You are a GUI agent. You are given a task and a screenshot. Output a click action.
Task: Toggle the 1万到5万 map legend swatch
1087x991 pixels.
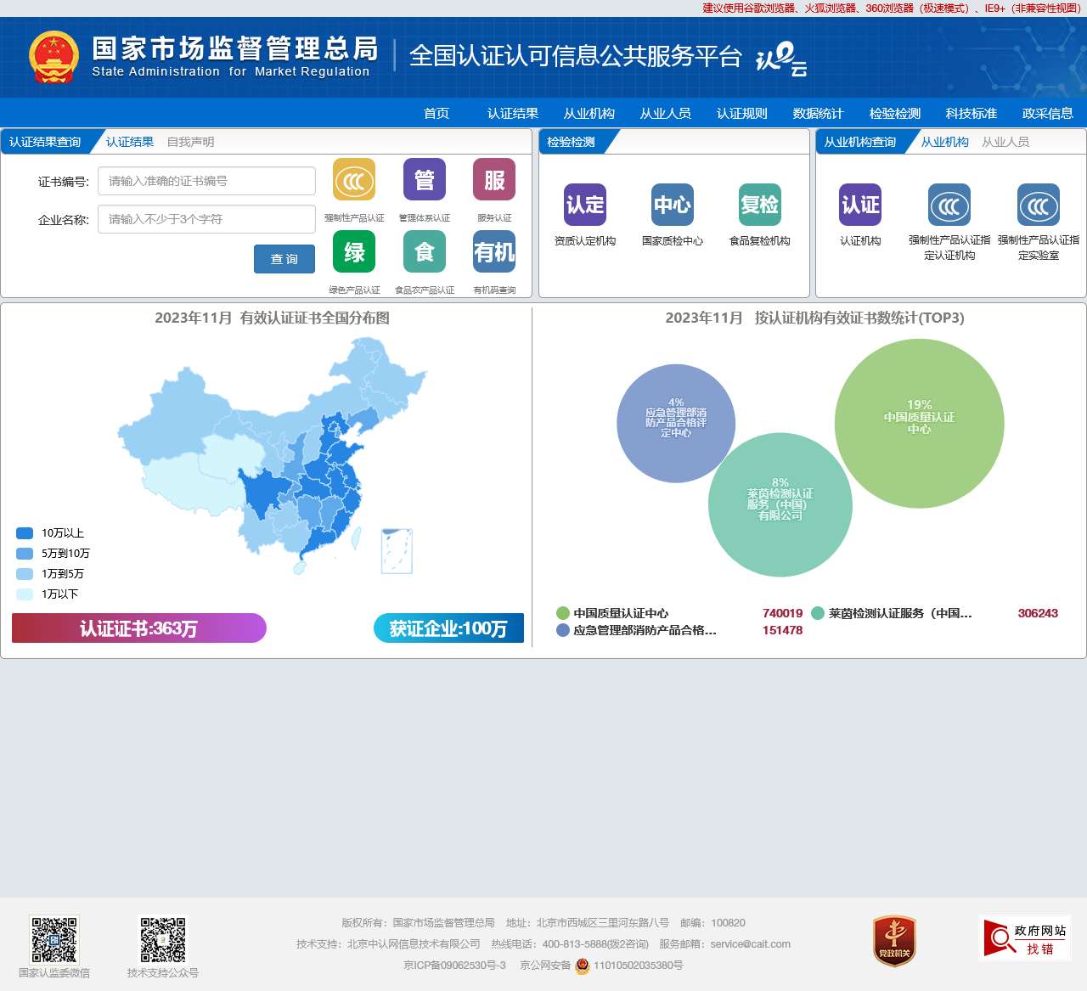click(x=25, y=574)
